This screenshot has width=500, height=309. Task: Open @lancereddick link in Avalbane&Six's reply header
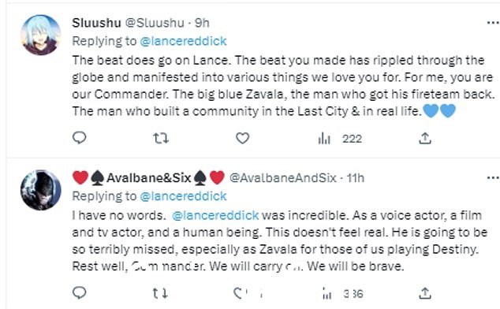click(x=183, y=196)
